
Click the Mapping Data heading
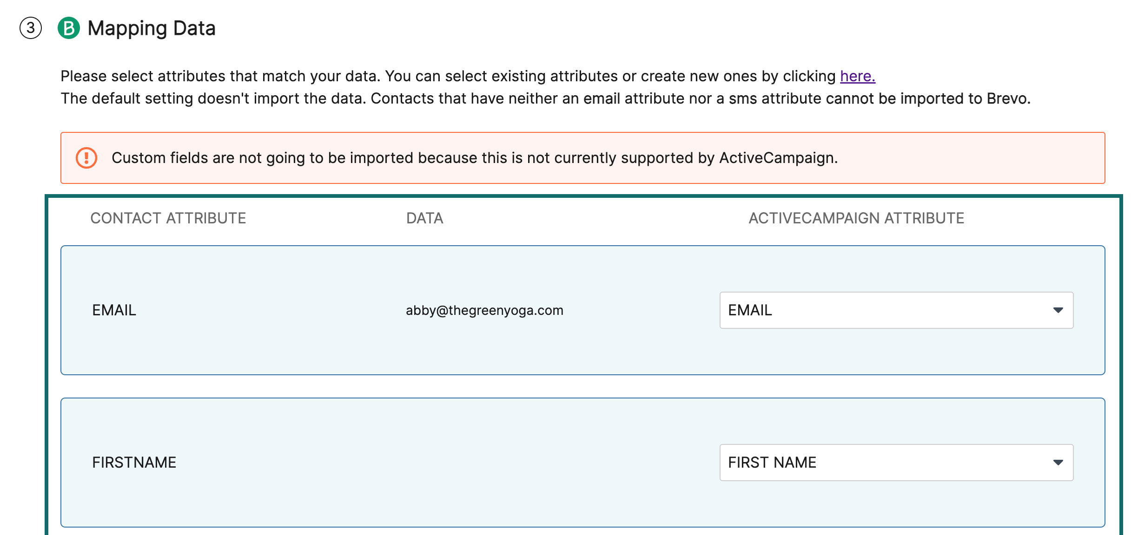coord(152,28)
